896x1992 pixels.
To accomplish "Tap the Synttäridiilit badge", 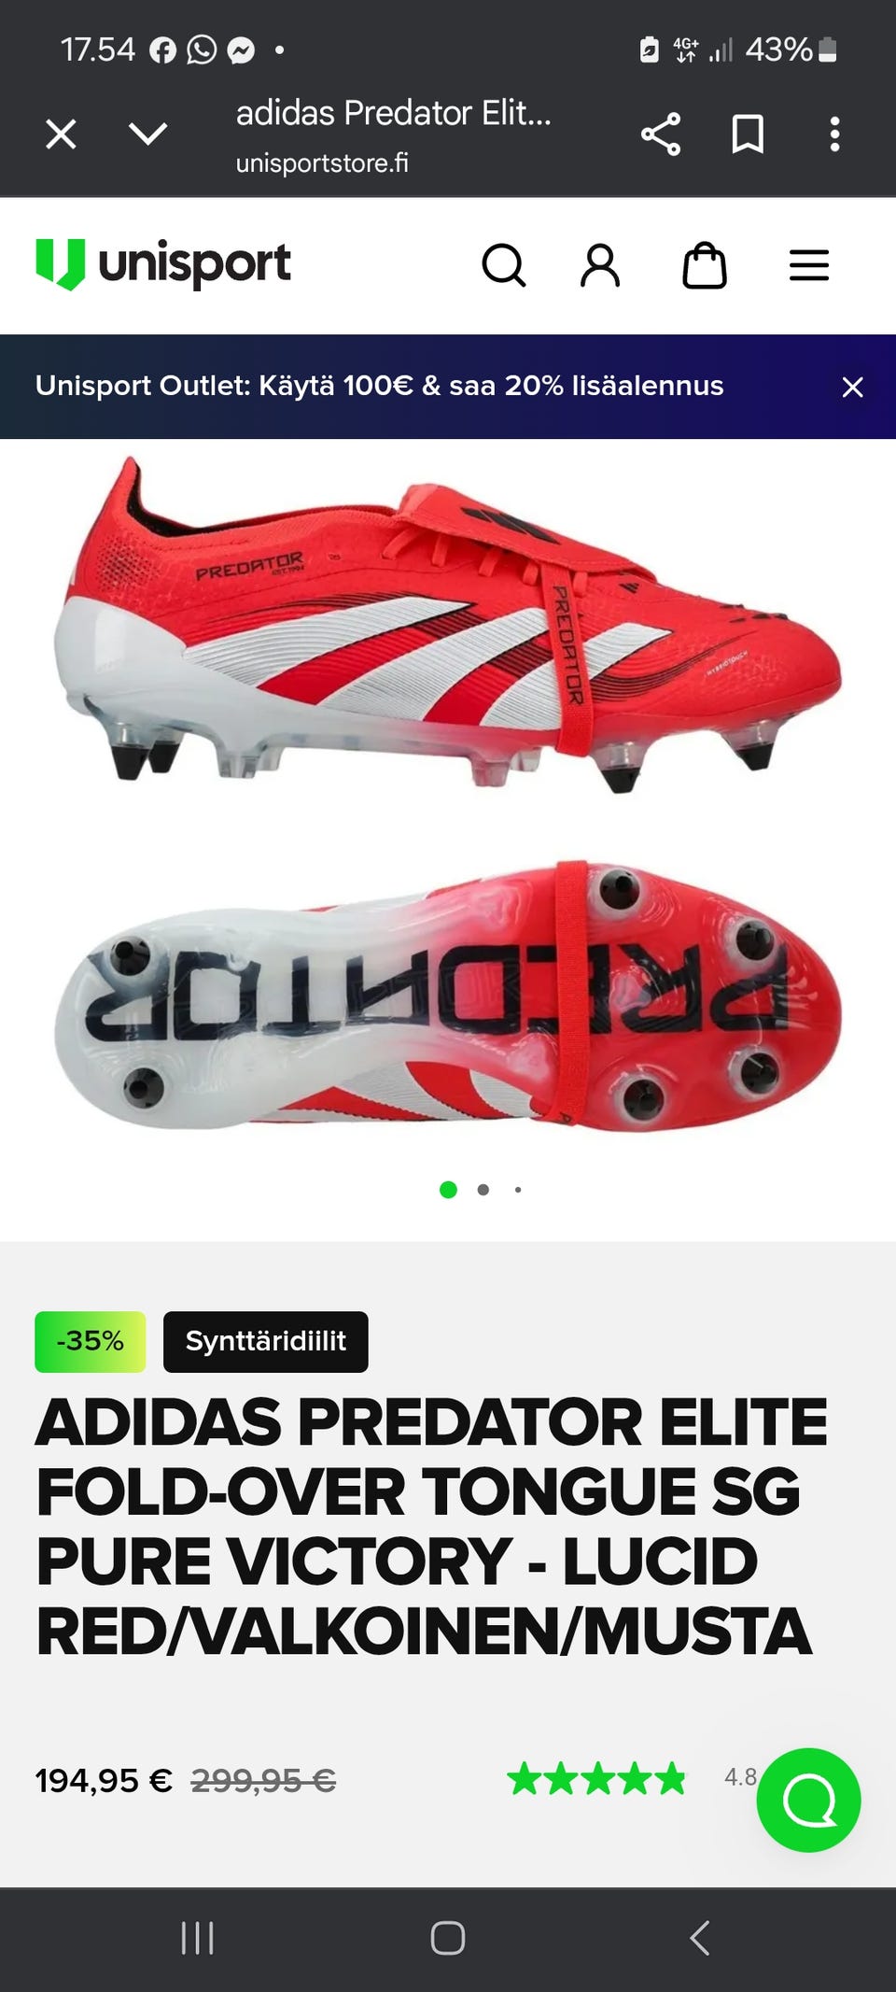I will (266, 1342).
